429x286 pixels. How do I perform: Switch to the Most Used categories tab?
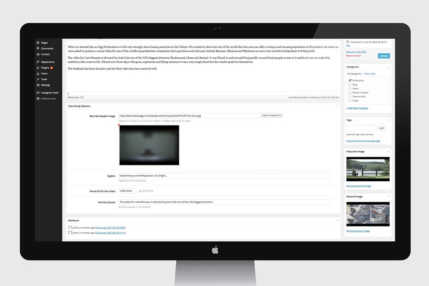(369, 74)
